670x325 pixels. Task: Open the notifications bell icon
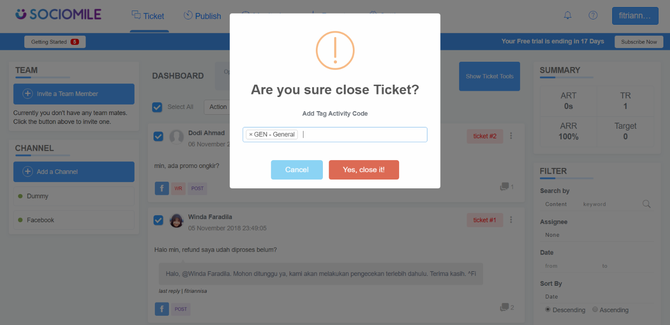[x=568, y=15]
